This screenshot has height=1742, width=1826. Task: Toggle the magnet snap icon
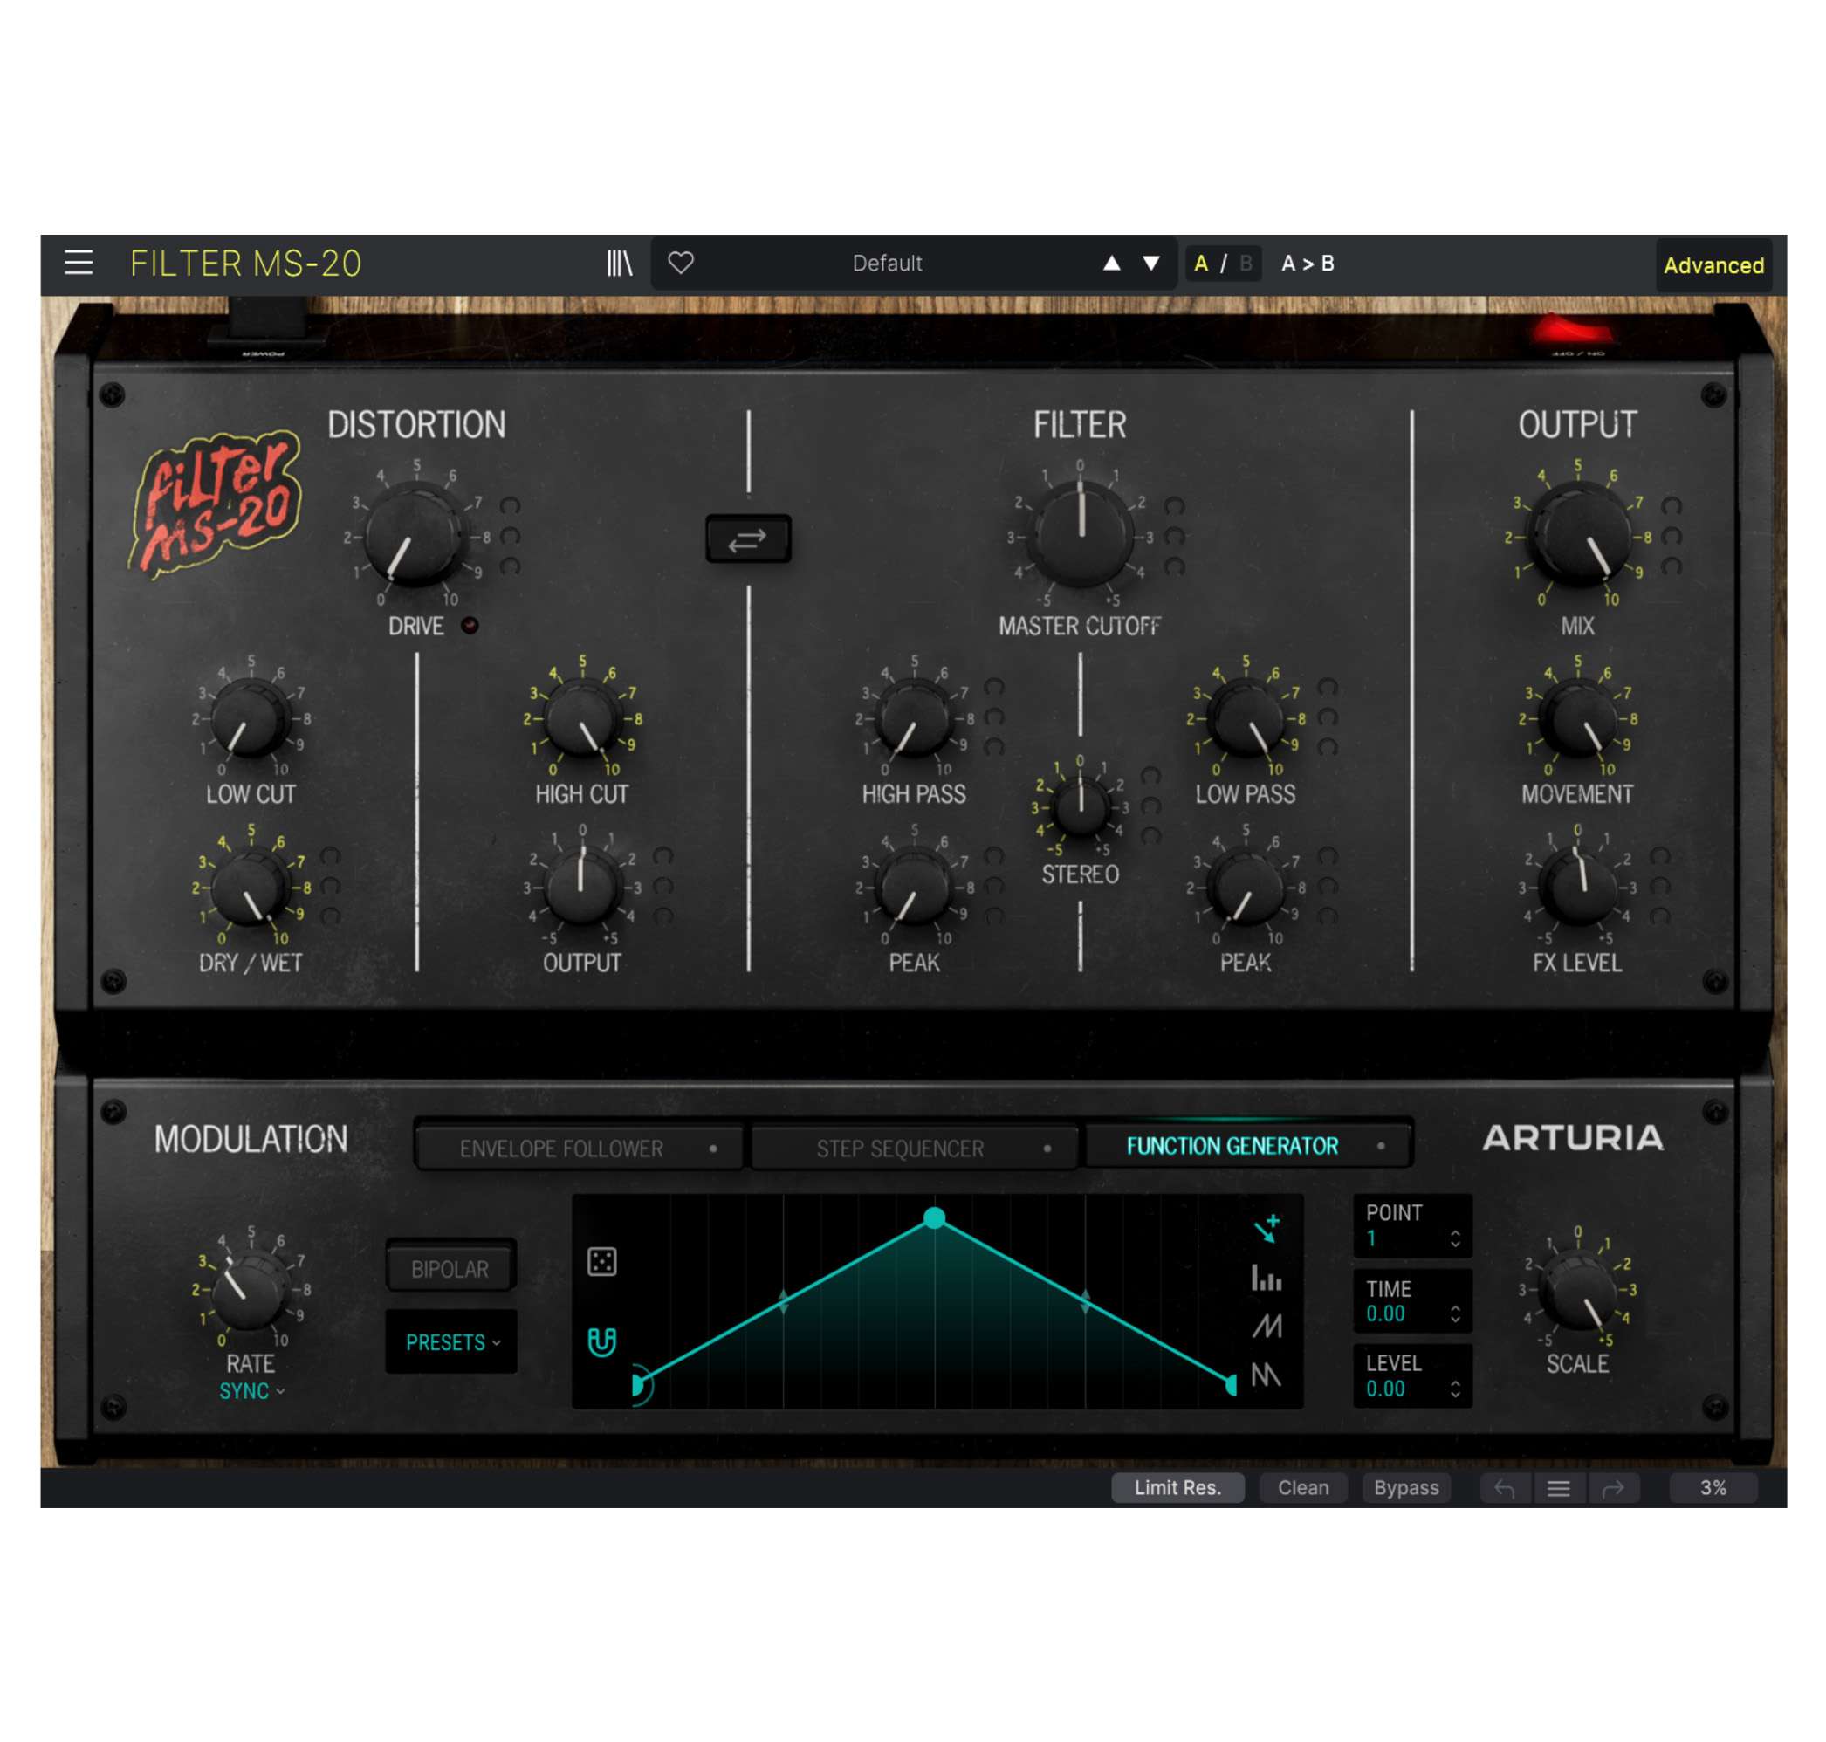(x=602, y=1341)
